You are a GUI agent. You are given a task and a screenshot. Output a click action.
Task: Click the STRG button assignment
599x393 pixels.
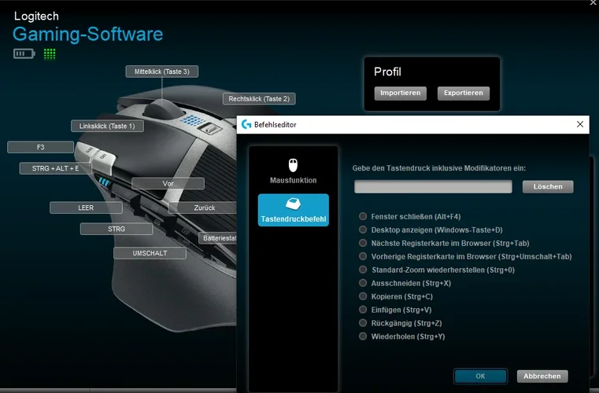(x=116, y=229)
